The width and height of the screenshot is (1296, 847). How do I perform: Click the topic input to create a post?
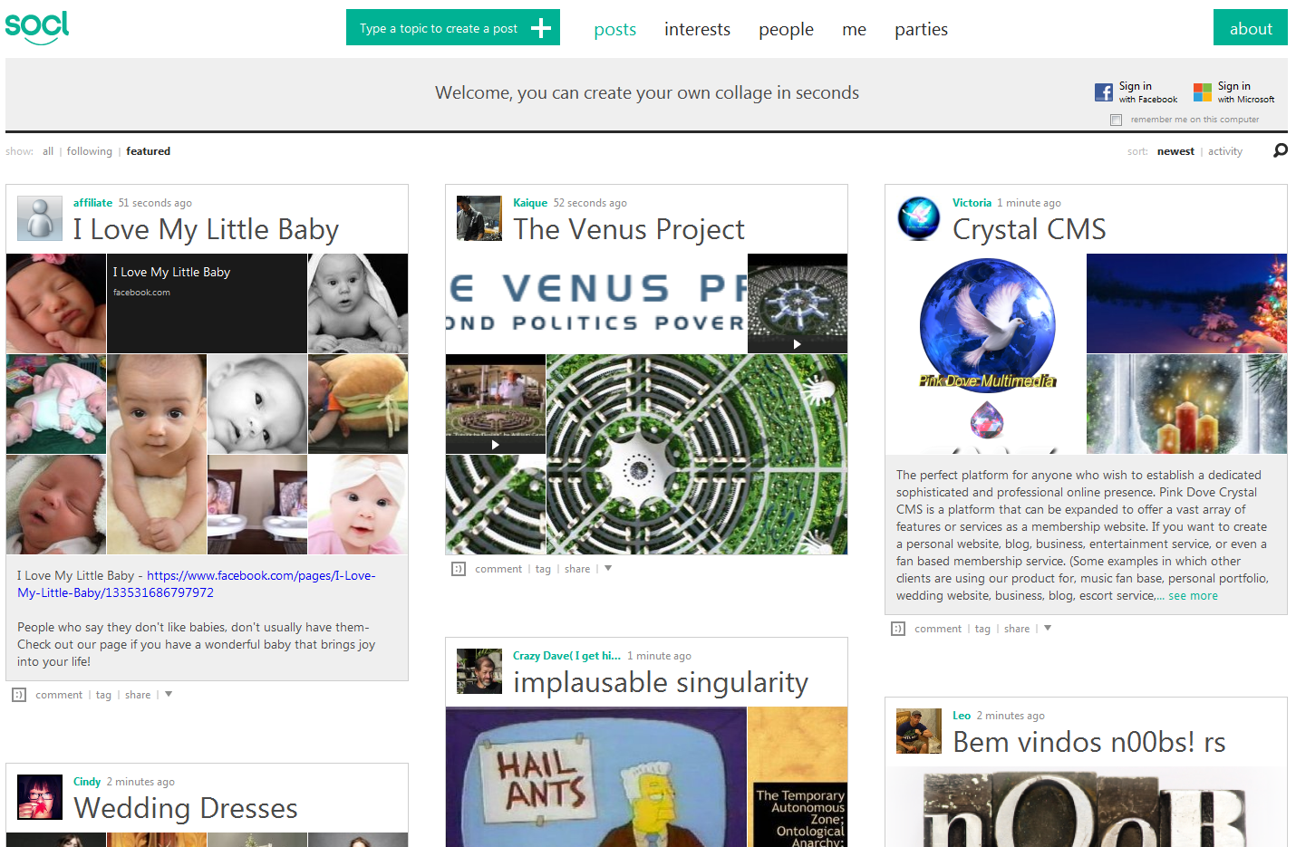pos(439,28)
